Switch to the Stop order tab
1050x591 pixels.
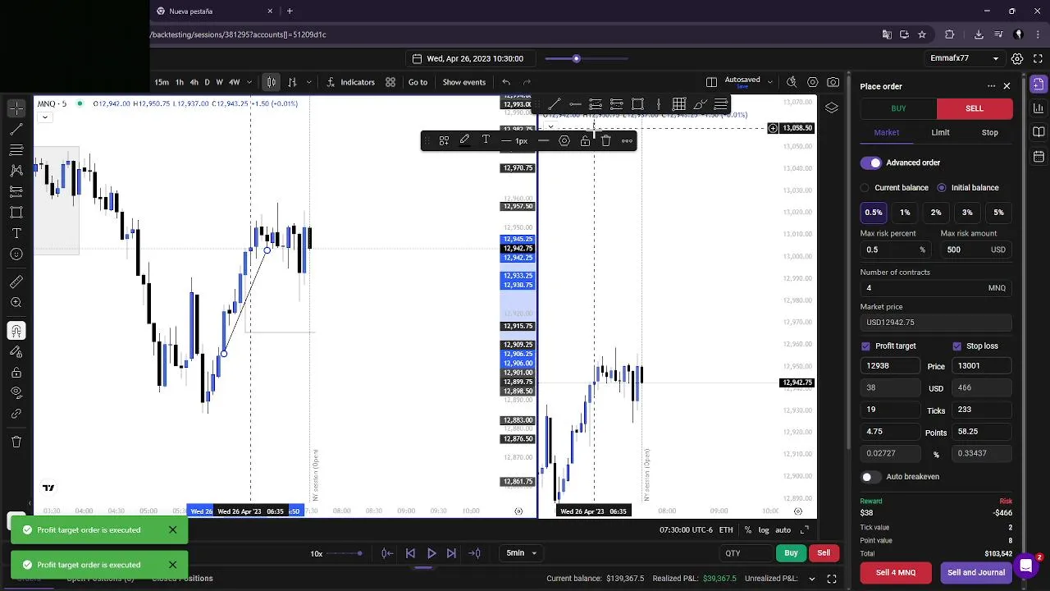tap(990, 132)
